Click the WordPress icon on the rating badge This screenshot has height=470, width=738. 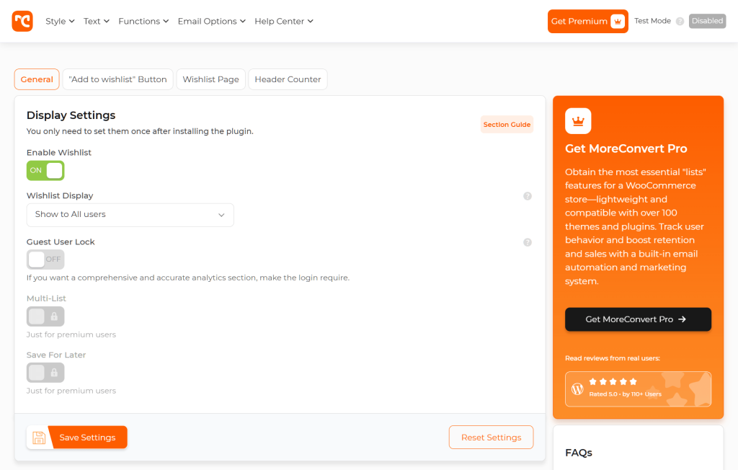[577, 389]
